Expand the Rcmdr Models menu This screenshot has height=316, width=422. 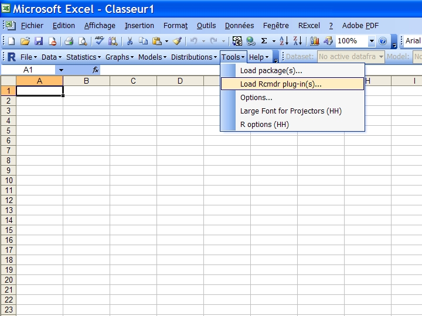[152, 57]
